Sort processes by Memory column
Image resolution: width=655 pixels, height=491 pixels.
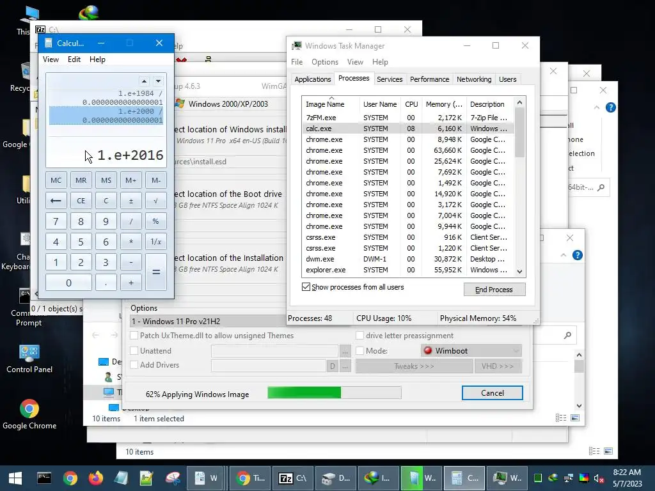pos(444,104)
